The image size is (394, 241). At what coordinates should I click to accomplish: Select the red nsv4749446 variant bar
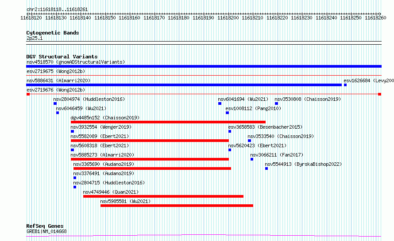pos(163,196)
